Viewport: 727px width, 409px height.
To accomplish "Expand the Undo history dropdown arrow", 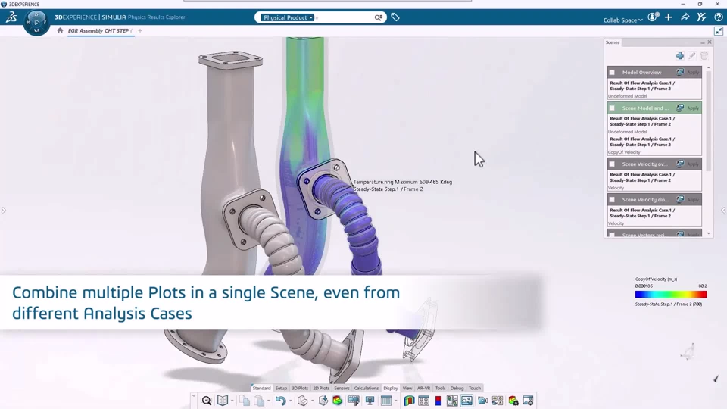I will pyautogui.click(x=290, y=401).
